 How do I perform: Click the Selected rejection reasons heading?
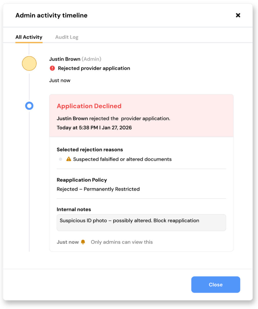pos(90,150)
